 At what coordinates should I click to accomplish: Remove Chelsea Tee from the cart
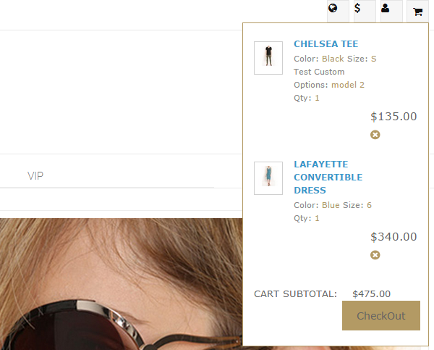[375, 135]
